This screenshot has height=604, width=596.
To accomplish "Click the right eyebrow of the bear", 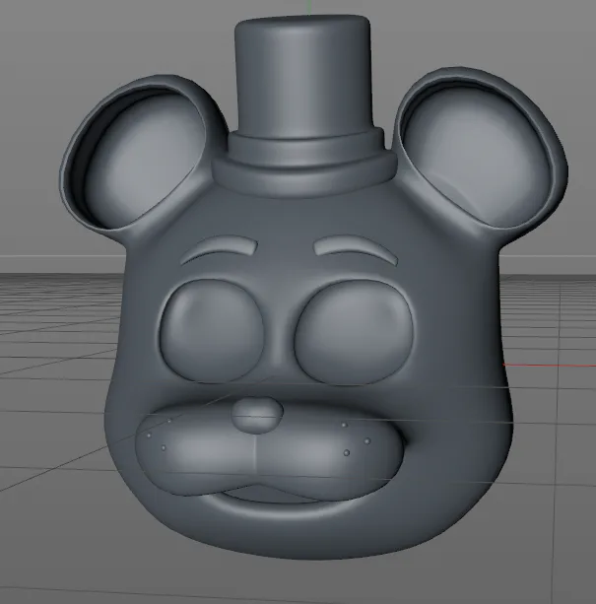I will (x=357, y=250).
